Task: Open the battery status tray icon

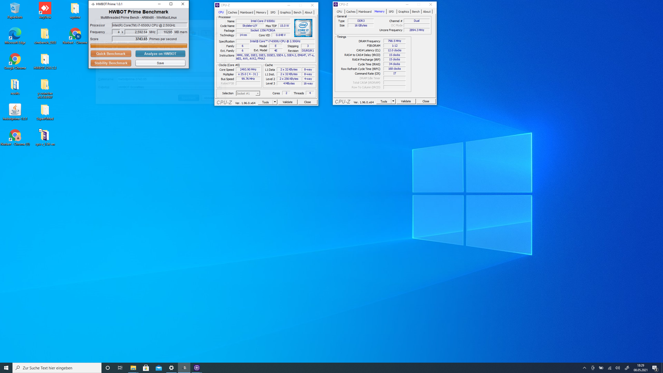Action: 601,368
